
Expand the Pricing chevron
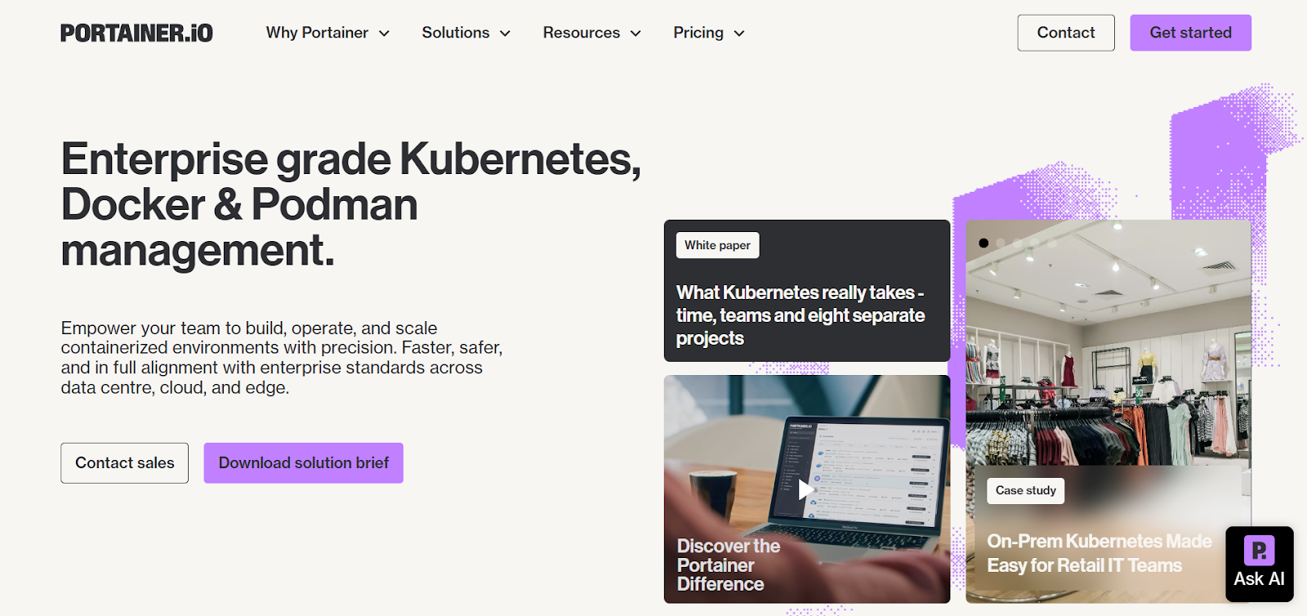click(x=739, y=33)
